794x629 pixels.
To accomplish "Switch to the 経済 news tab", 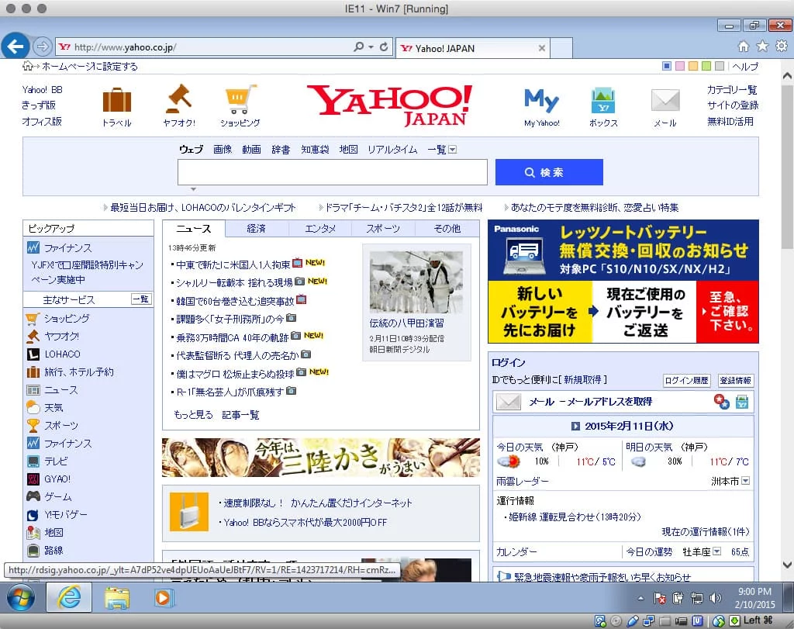I will (x=256, y=228).
